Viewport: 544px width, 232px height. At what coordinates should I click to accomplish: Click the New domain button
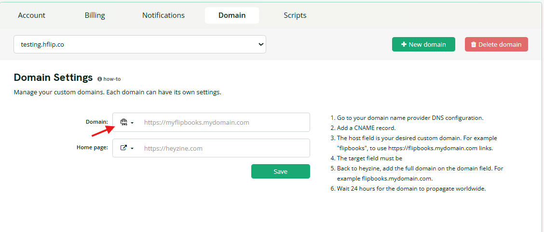[x=423, y=44]
